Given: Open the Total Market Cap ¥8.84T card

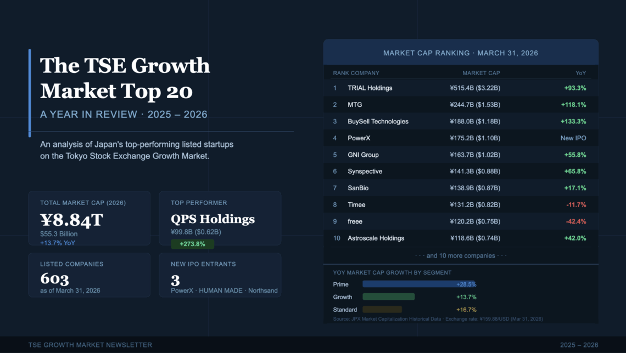Looking at the screenshot, I should pyautogui.click(x=89, y=218).
